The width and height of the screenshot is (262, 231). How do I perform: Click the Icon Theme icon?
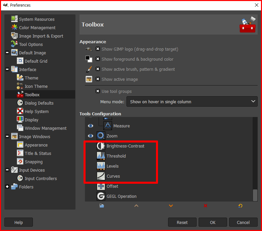pos(20,86)
